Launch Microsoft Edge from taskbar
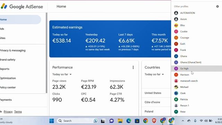 129,121
